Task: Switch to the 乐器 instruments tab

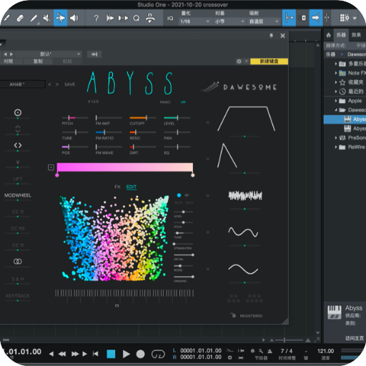Action: pos(341,35)
